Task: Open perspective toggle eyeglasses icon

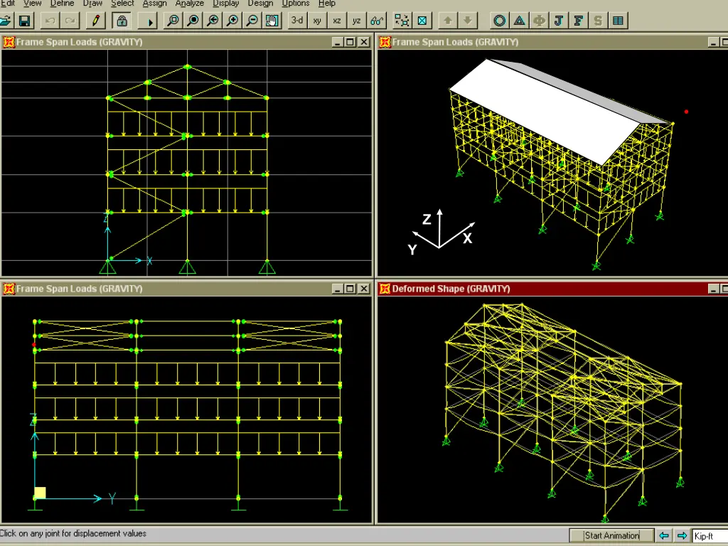Action: pos(378,21)
